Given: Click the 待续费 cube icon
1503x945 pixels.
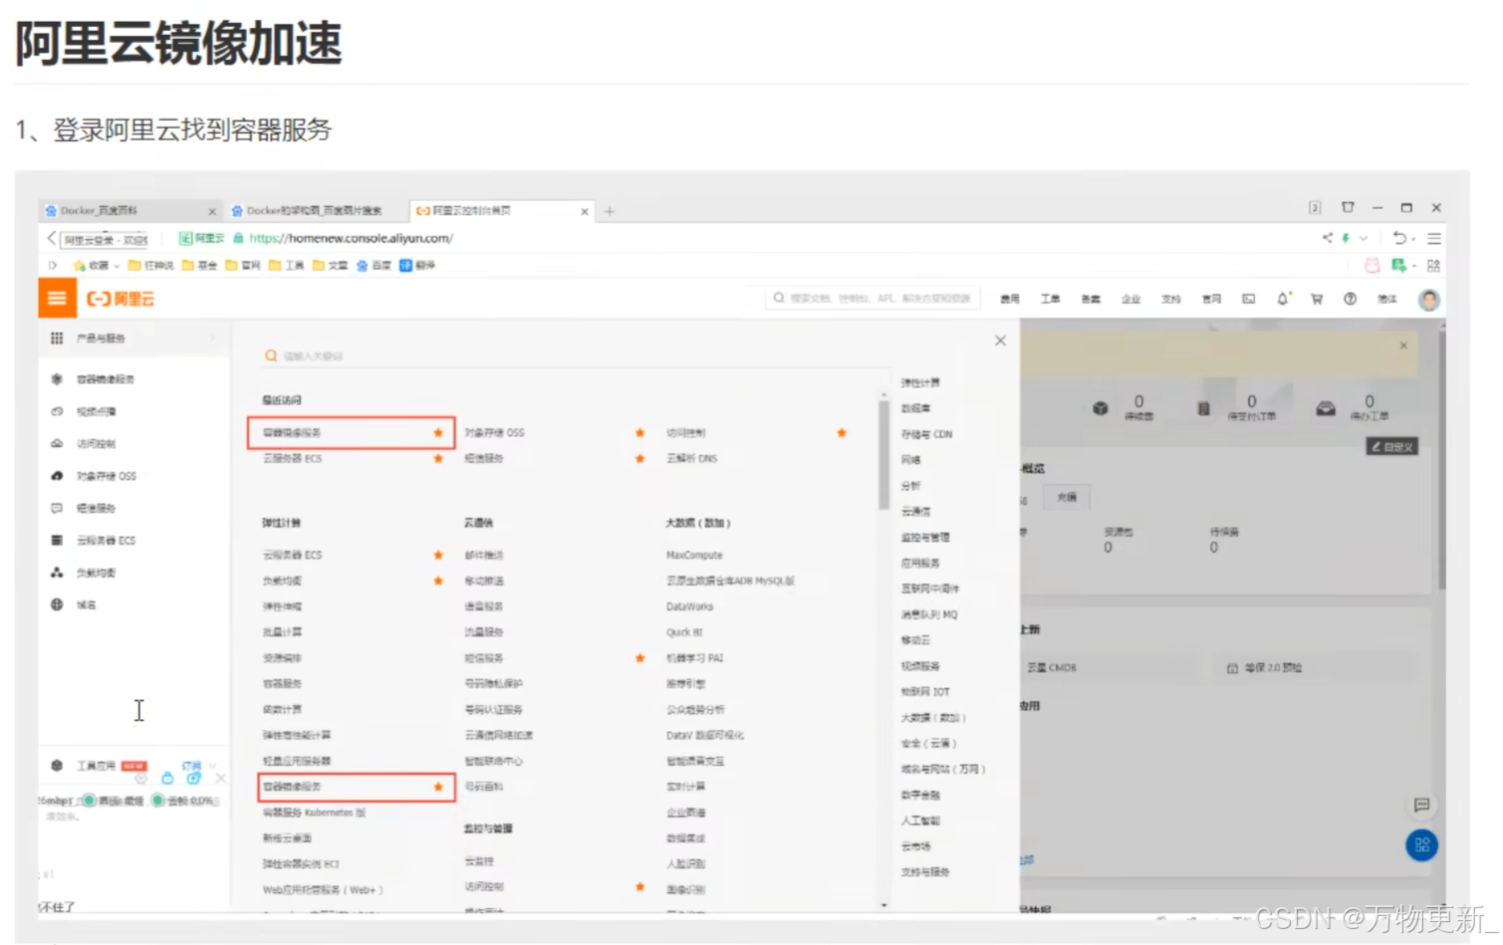Looking at the screenshot, I should point(1101,408).
